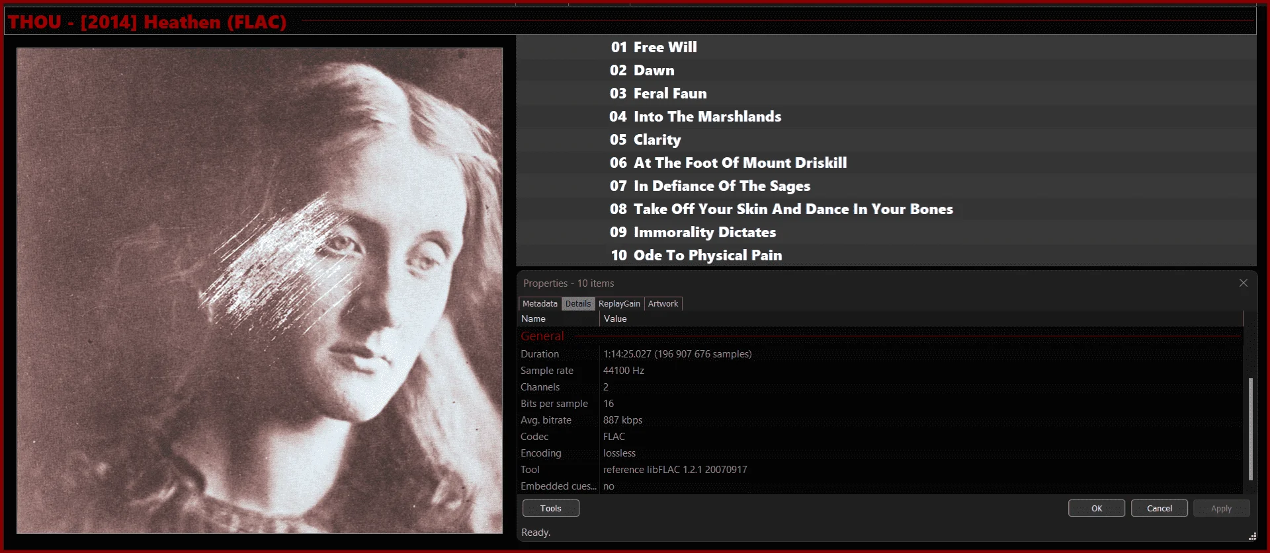Select the Codec value FLAC
The image size is (1270, 553).
[x=614, y=437]
